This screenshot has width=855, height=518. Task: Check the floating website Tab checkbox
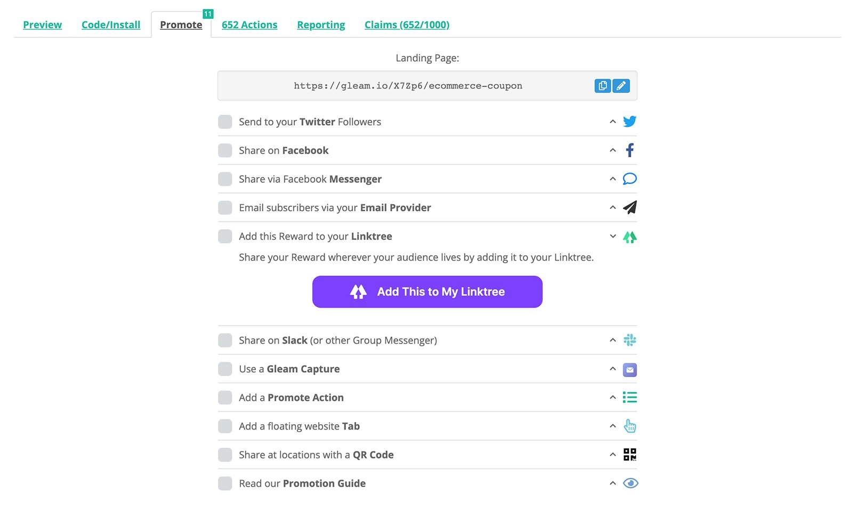click(x=225, y=426)
